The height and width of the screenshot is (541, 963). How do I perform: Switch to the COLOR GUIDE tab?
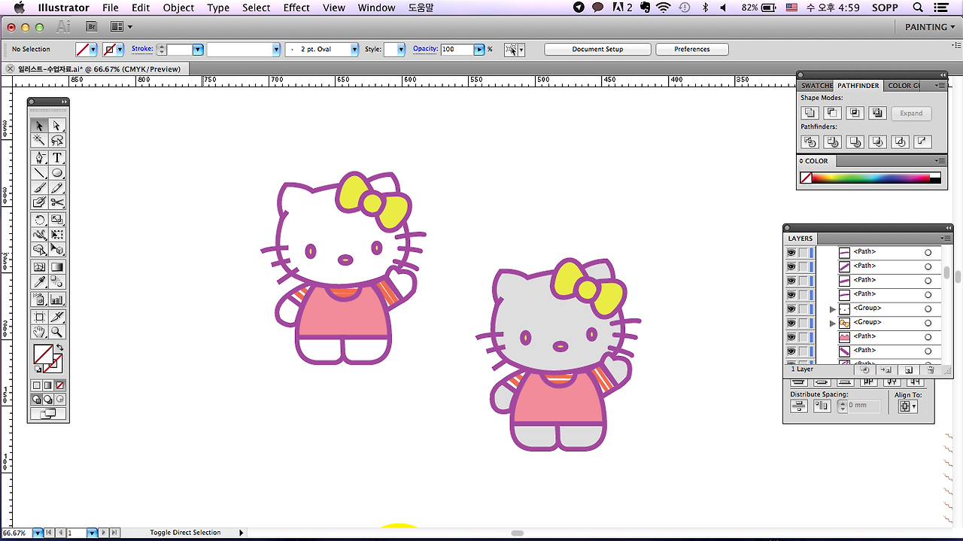(x=903, y=86)
